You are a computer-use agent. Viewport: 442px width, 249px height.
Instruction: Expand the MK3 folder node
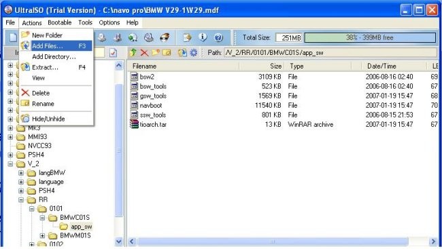tap(10, 128)
